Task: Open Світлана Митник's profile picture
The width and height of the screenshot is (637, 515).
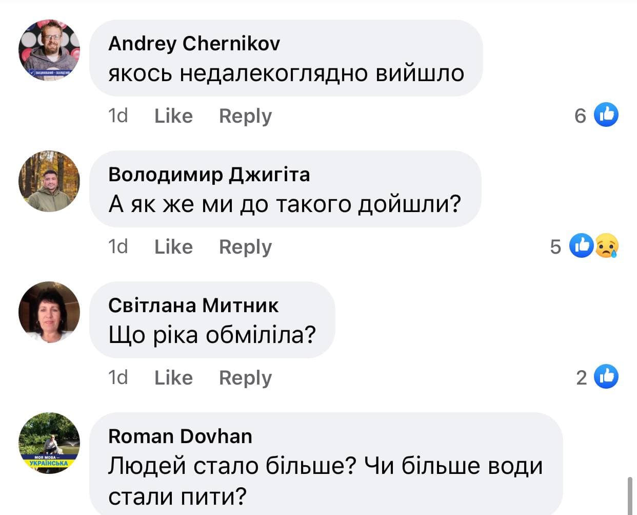Action: pos(49,312)
